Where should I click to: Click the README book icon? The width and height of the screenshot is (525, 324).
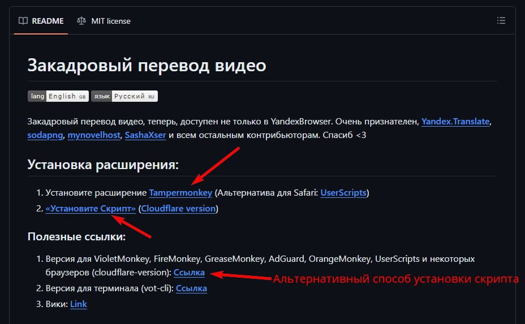pos(23,21)
